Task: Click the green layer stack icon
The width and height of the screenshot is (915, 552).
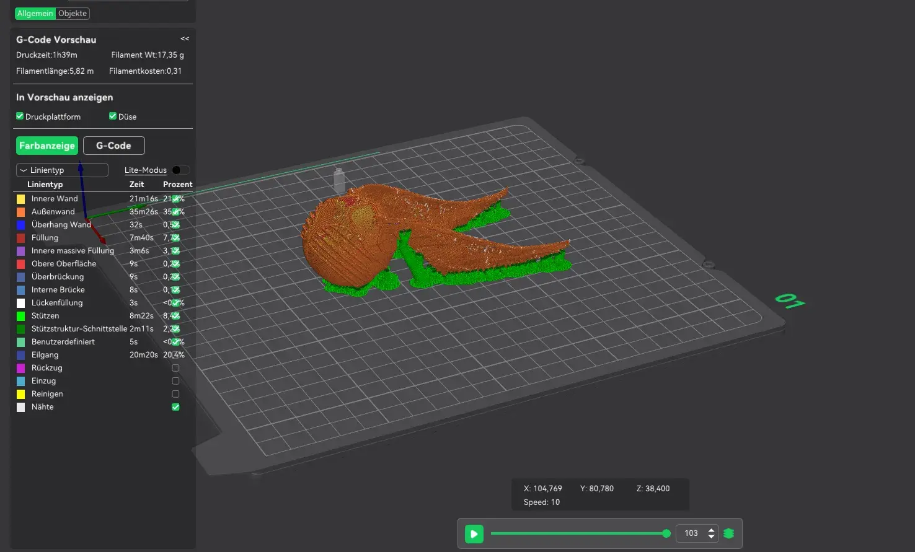Action: point(728,533)
